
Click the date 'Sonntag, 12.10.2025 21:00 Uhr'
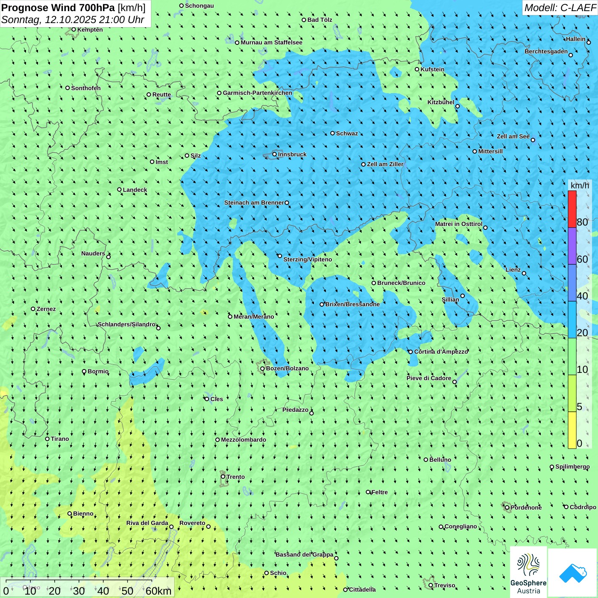point(73,20)
